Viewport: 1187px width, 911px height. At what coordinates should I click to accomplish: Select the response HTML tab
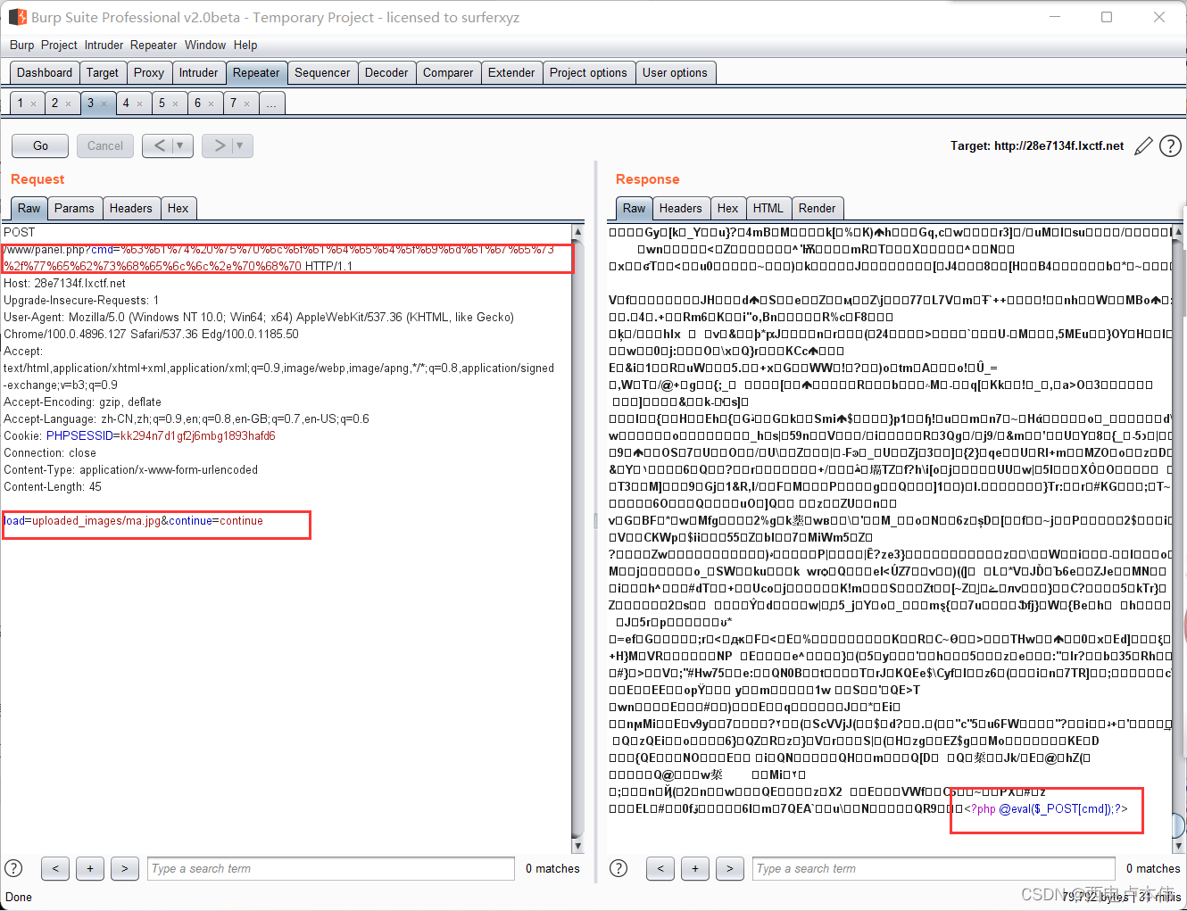(768, 208)
